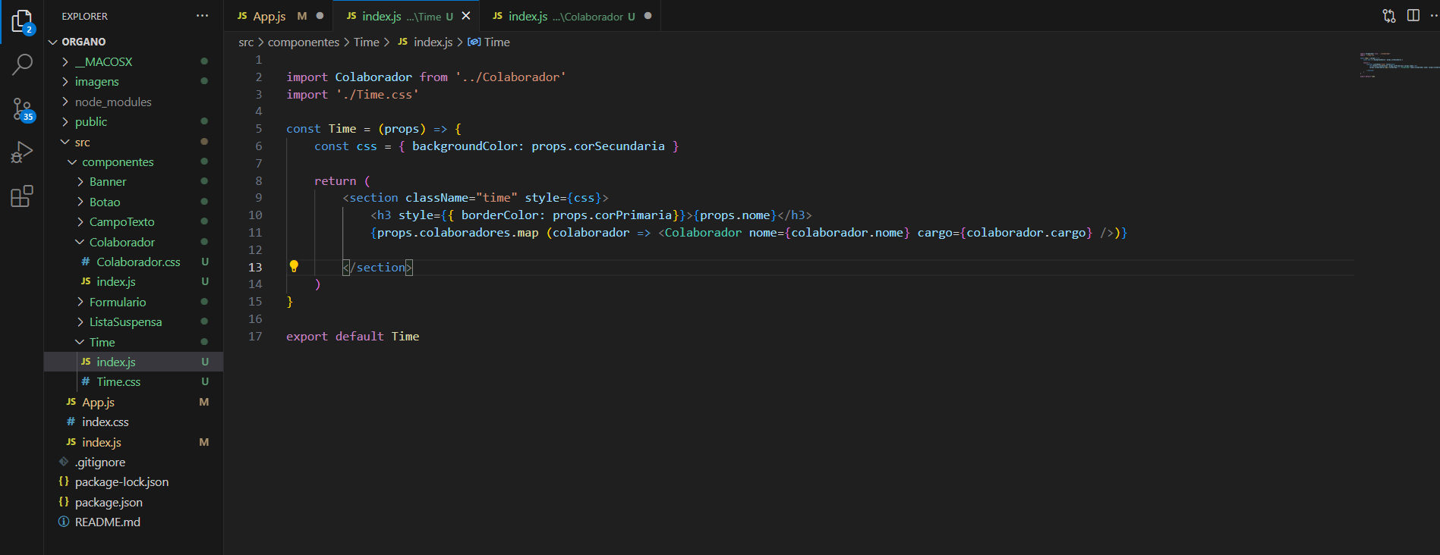Click the unsaved dot on App.js tab

coord(320,16)
